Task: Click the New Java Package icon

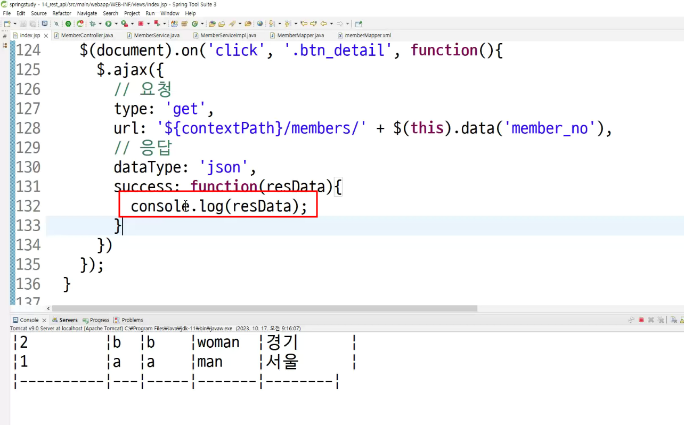Action: [184, 23]
